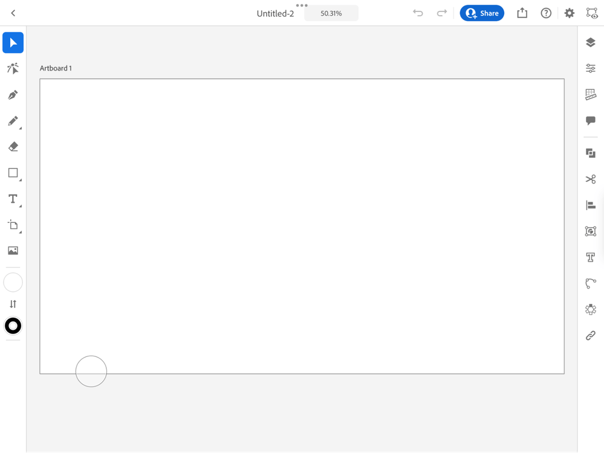Pick the Pen tool
This screenshot has width=604, height=453.
tap(13, 95)
